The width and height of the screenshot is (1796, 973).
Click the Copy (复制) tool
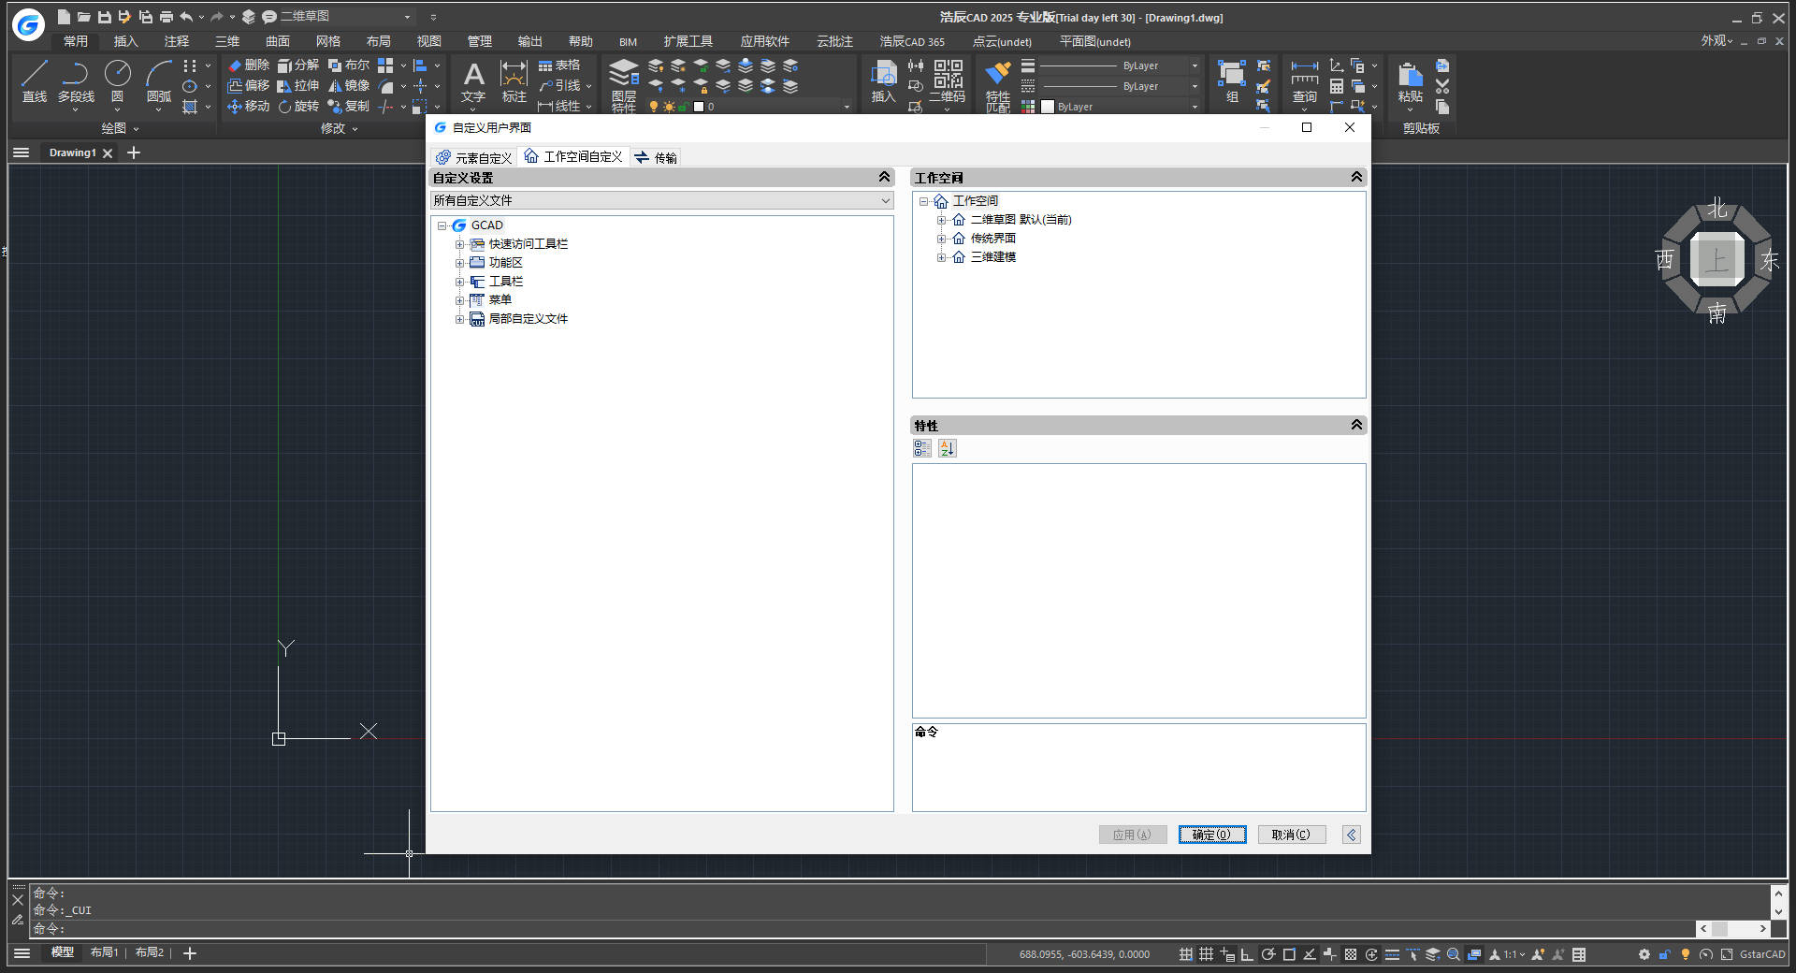coord(349,107)
